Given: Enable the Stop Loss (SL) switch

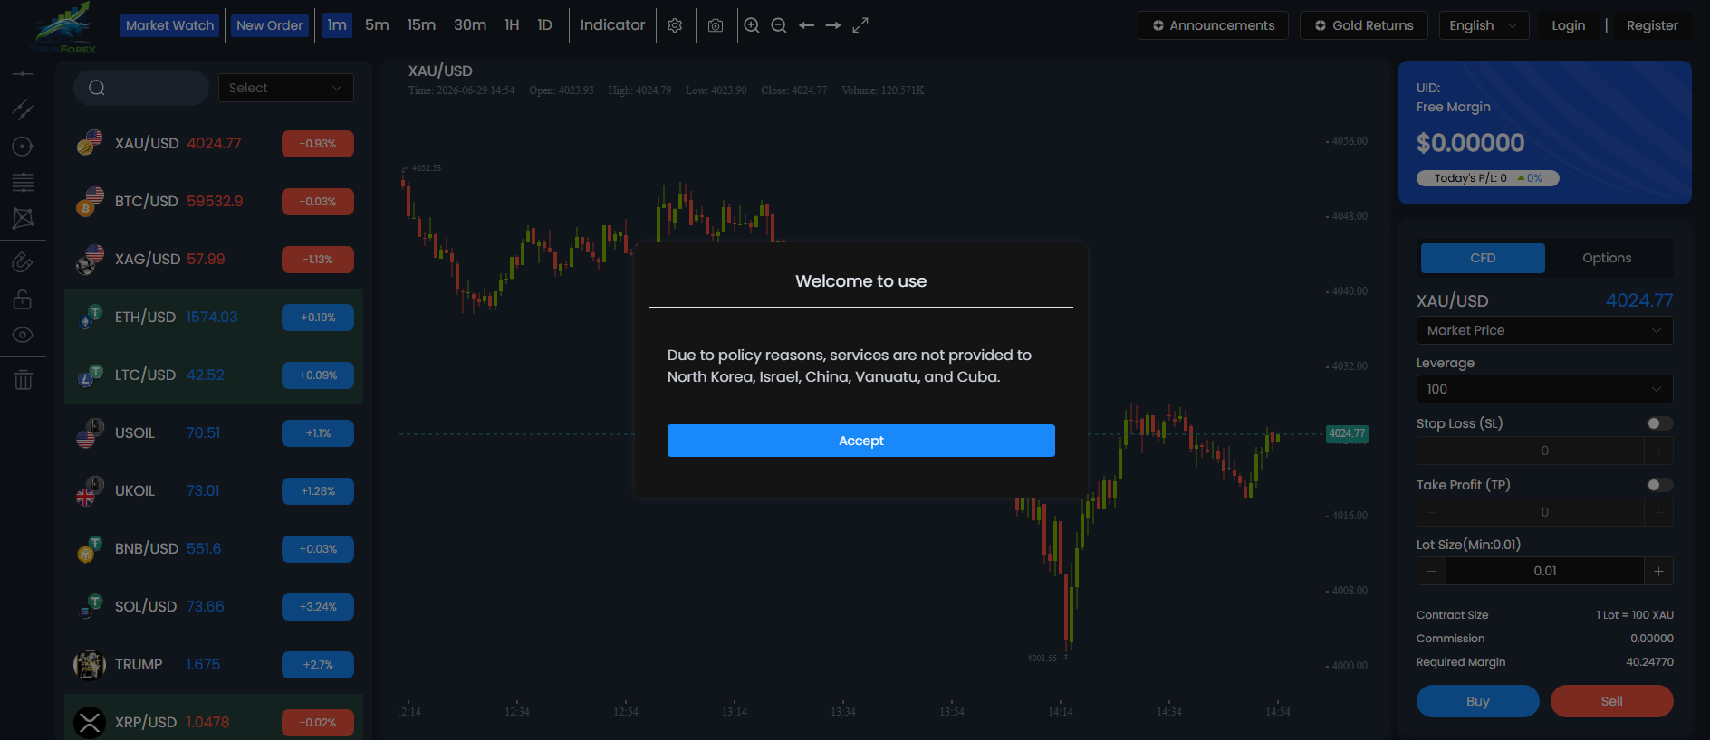Looking at the screenshot, I should click(1659, 423).
